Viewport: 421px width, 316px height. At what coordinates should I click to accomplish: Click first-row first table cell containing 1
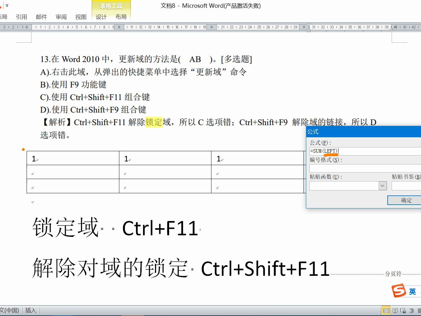[x=73, y=158]
